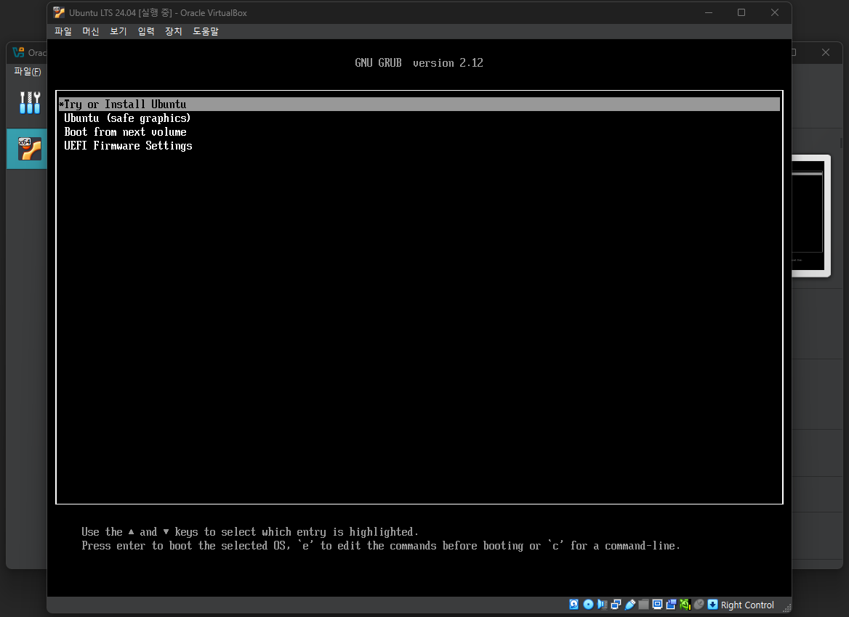Click the keyboard capture arrow icon
This screenshot has width=849, height=617.
(x=712, y=605)
